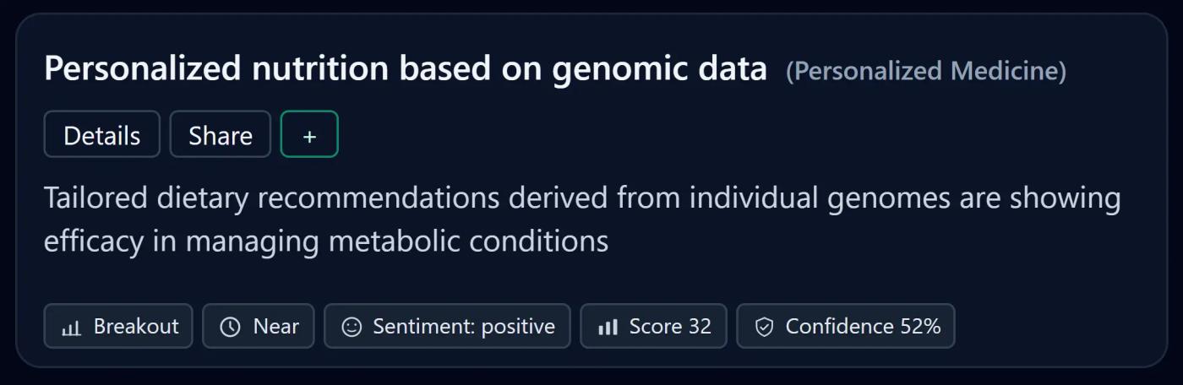Select the Breakout badge label
The width and height of the screenshot is (1183, 385).
(x=136, y=327)
